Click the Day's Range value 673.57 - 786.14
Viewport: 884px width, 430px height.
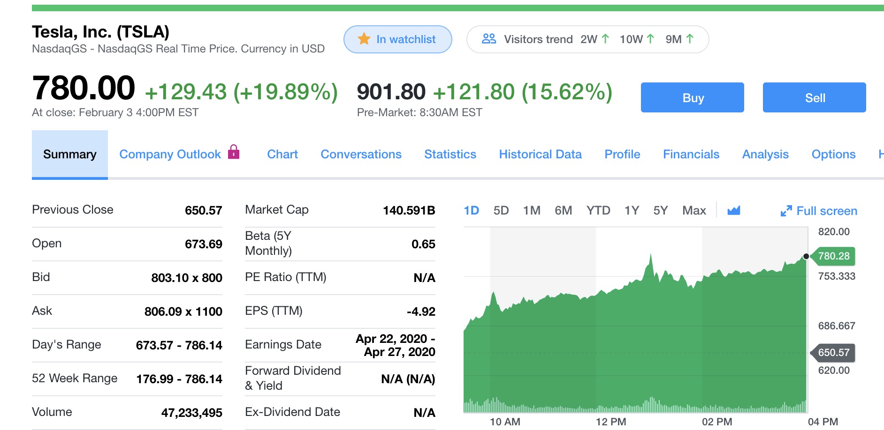coord(179,345)
